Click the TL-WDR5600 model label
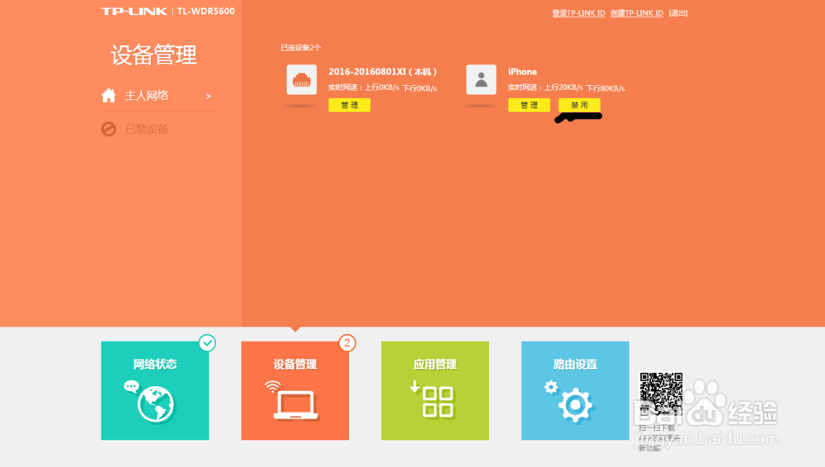Viewport: 825px width, 467px height. (x=205, y=11)
